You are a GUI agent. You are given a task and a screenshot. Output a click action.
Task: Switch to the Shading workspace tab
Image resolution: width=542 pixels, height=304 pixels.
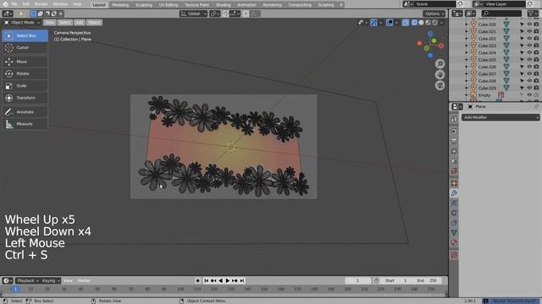223,5
